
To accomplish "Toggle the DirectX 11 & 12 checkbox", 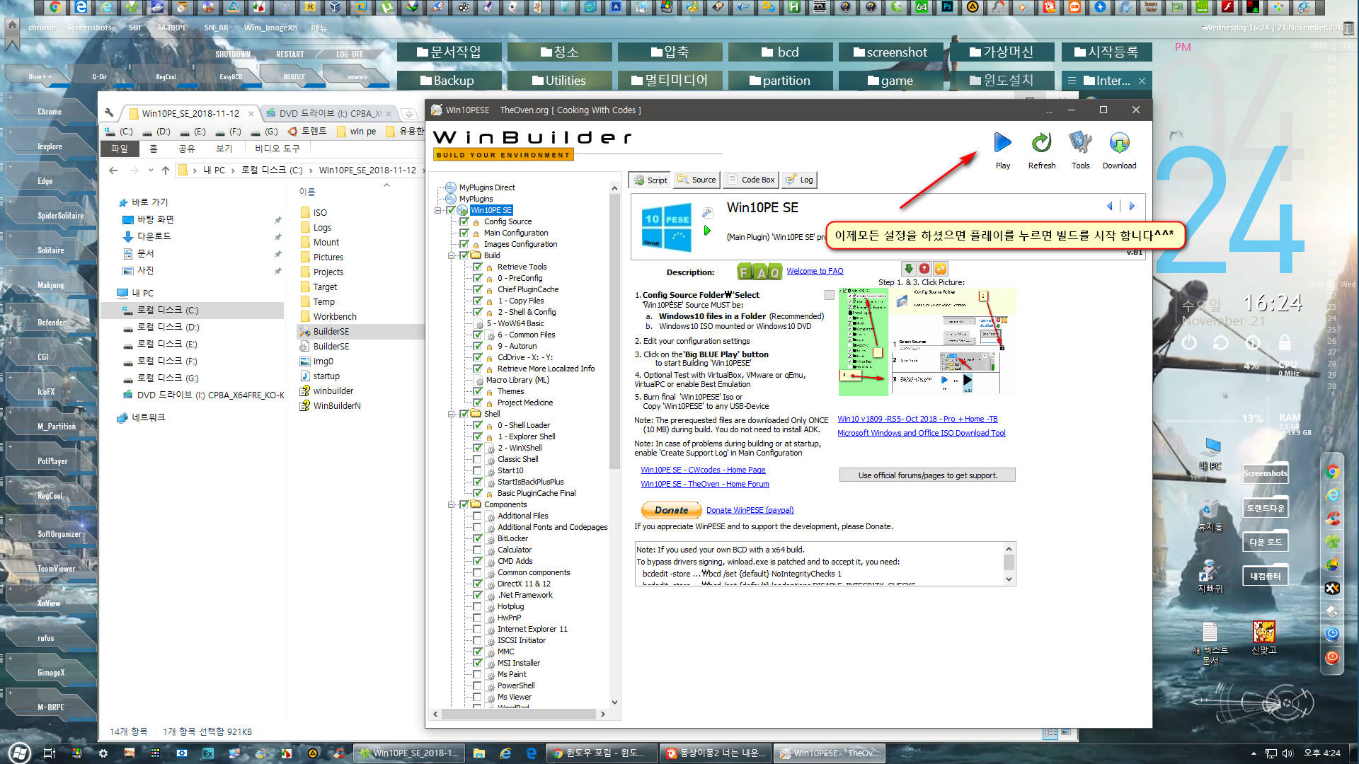I will tap(478, 584).
